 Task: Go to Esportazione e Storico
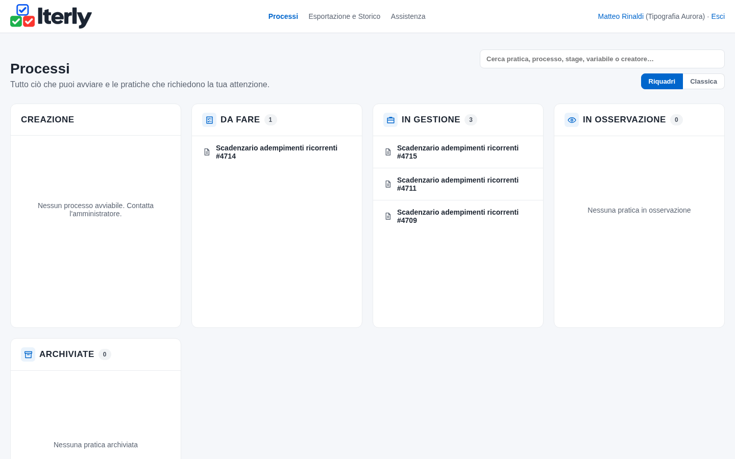[345, 16]
